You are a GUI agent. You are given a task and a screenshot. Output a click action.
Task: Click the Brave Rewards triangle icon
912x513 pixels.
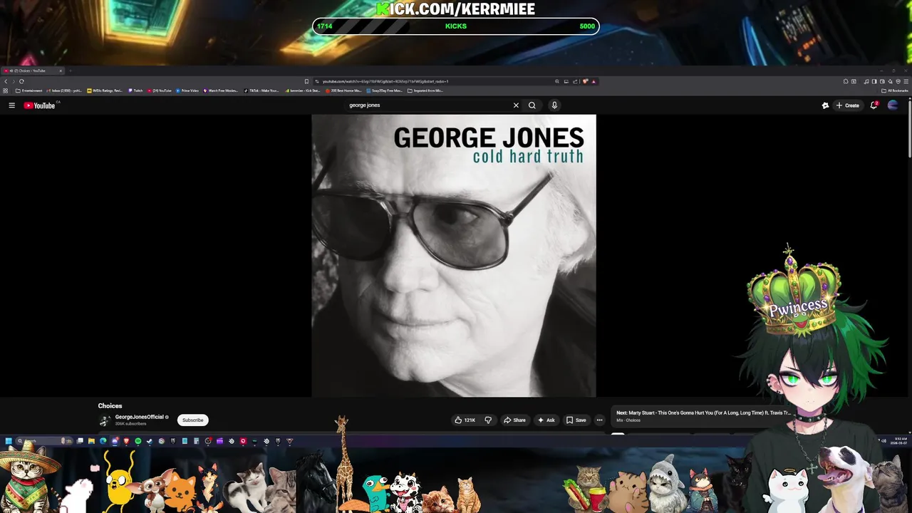(594, 81)
